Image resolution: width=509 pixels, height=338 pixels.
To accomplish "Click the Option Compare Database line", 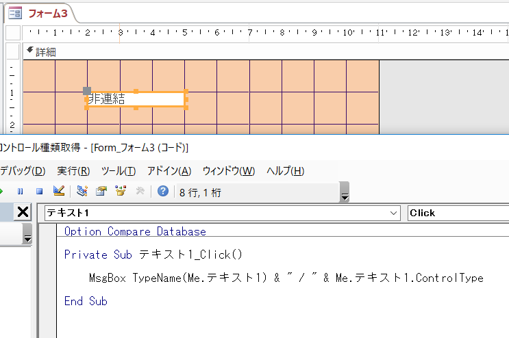I will coord(135,231).
